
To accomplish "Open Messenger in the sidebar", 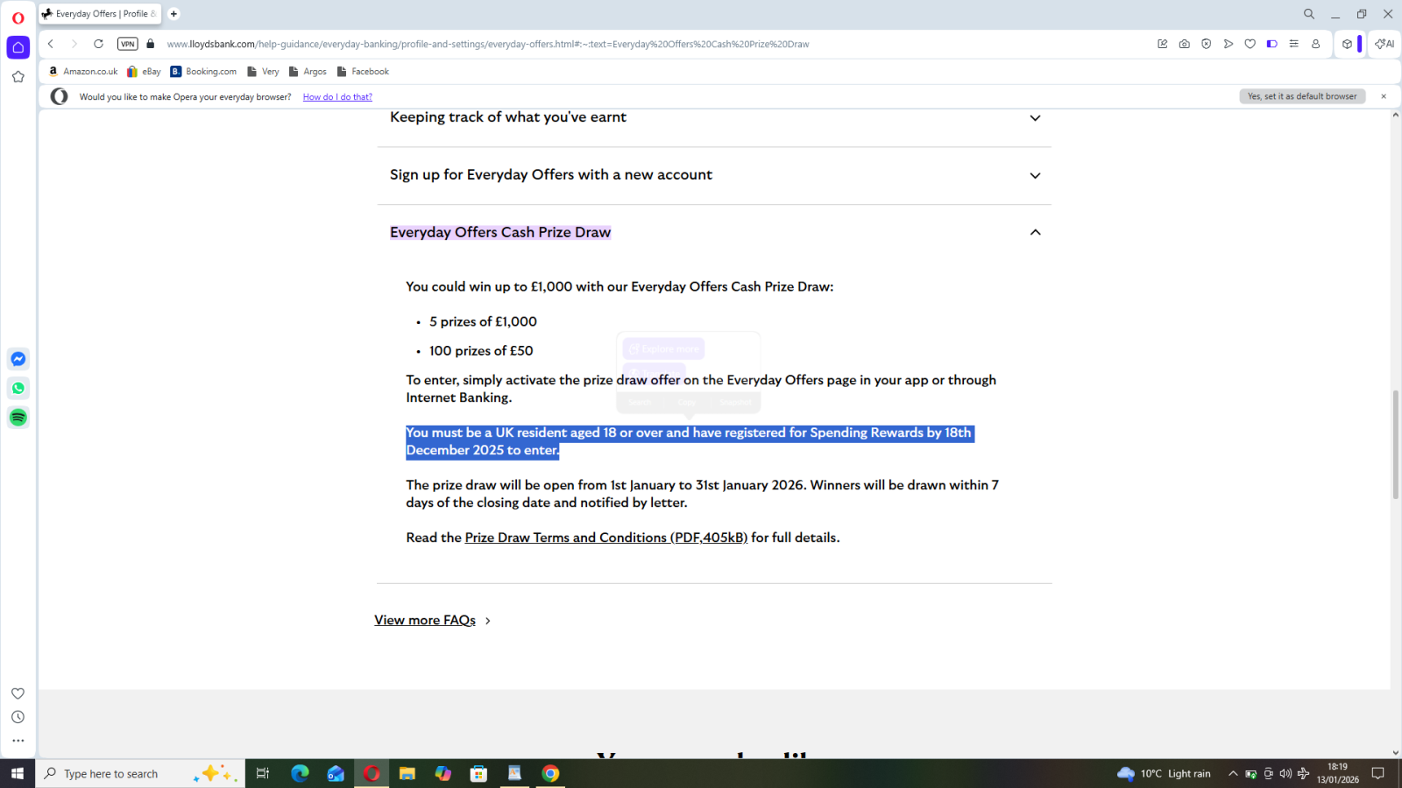I will [18, 359].
